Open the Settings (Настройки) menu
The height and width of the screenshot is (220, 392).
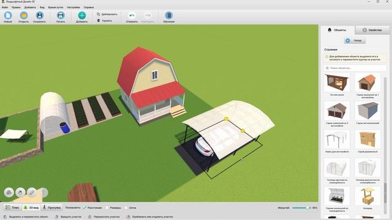pyautogui.click(x=73, y=7)
